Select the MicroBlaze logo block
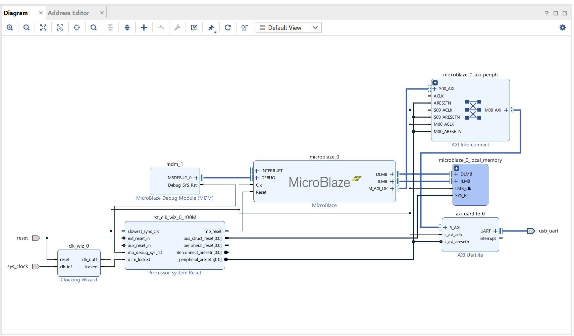This screenshot has height=336, width=574. (325, 182)
